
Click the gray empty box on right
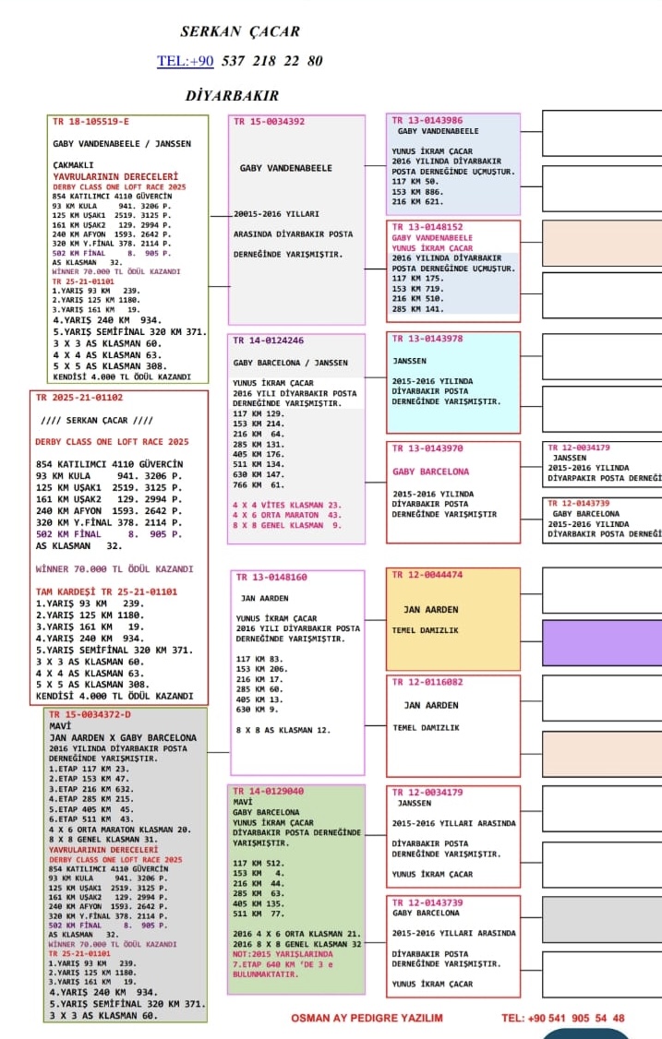tap(601, 919)
